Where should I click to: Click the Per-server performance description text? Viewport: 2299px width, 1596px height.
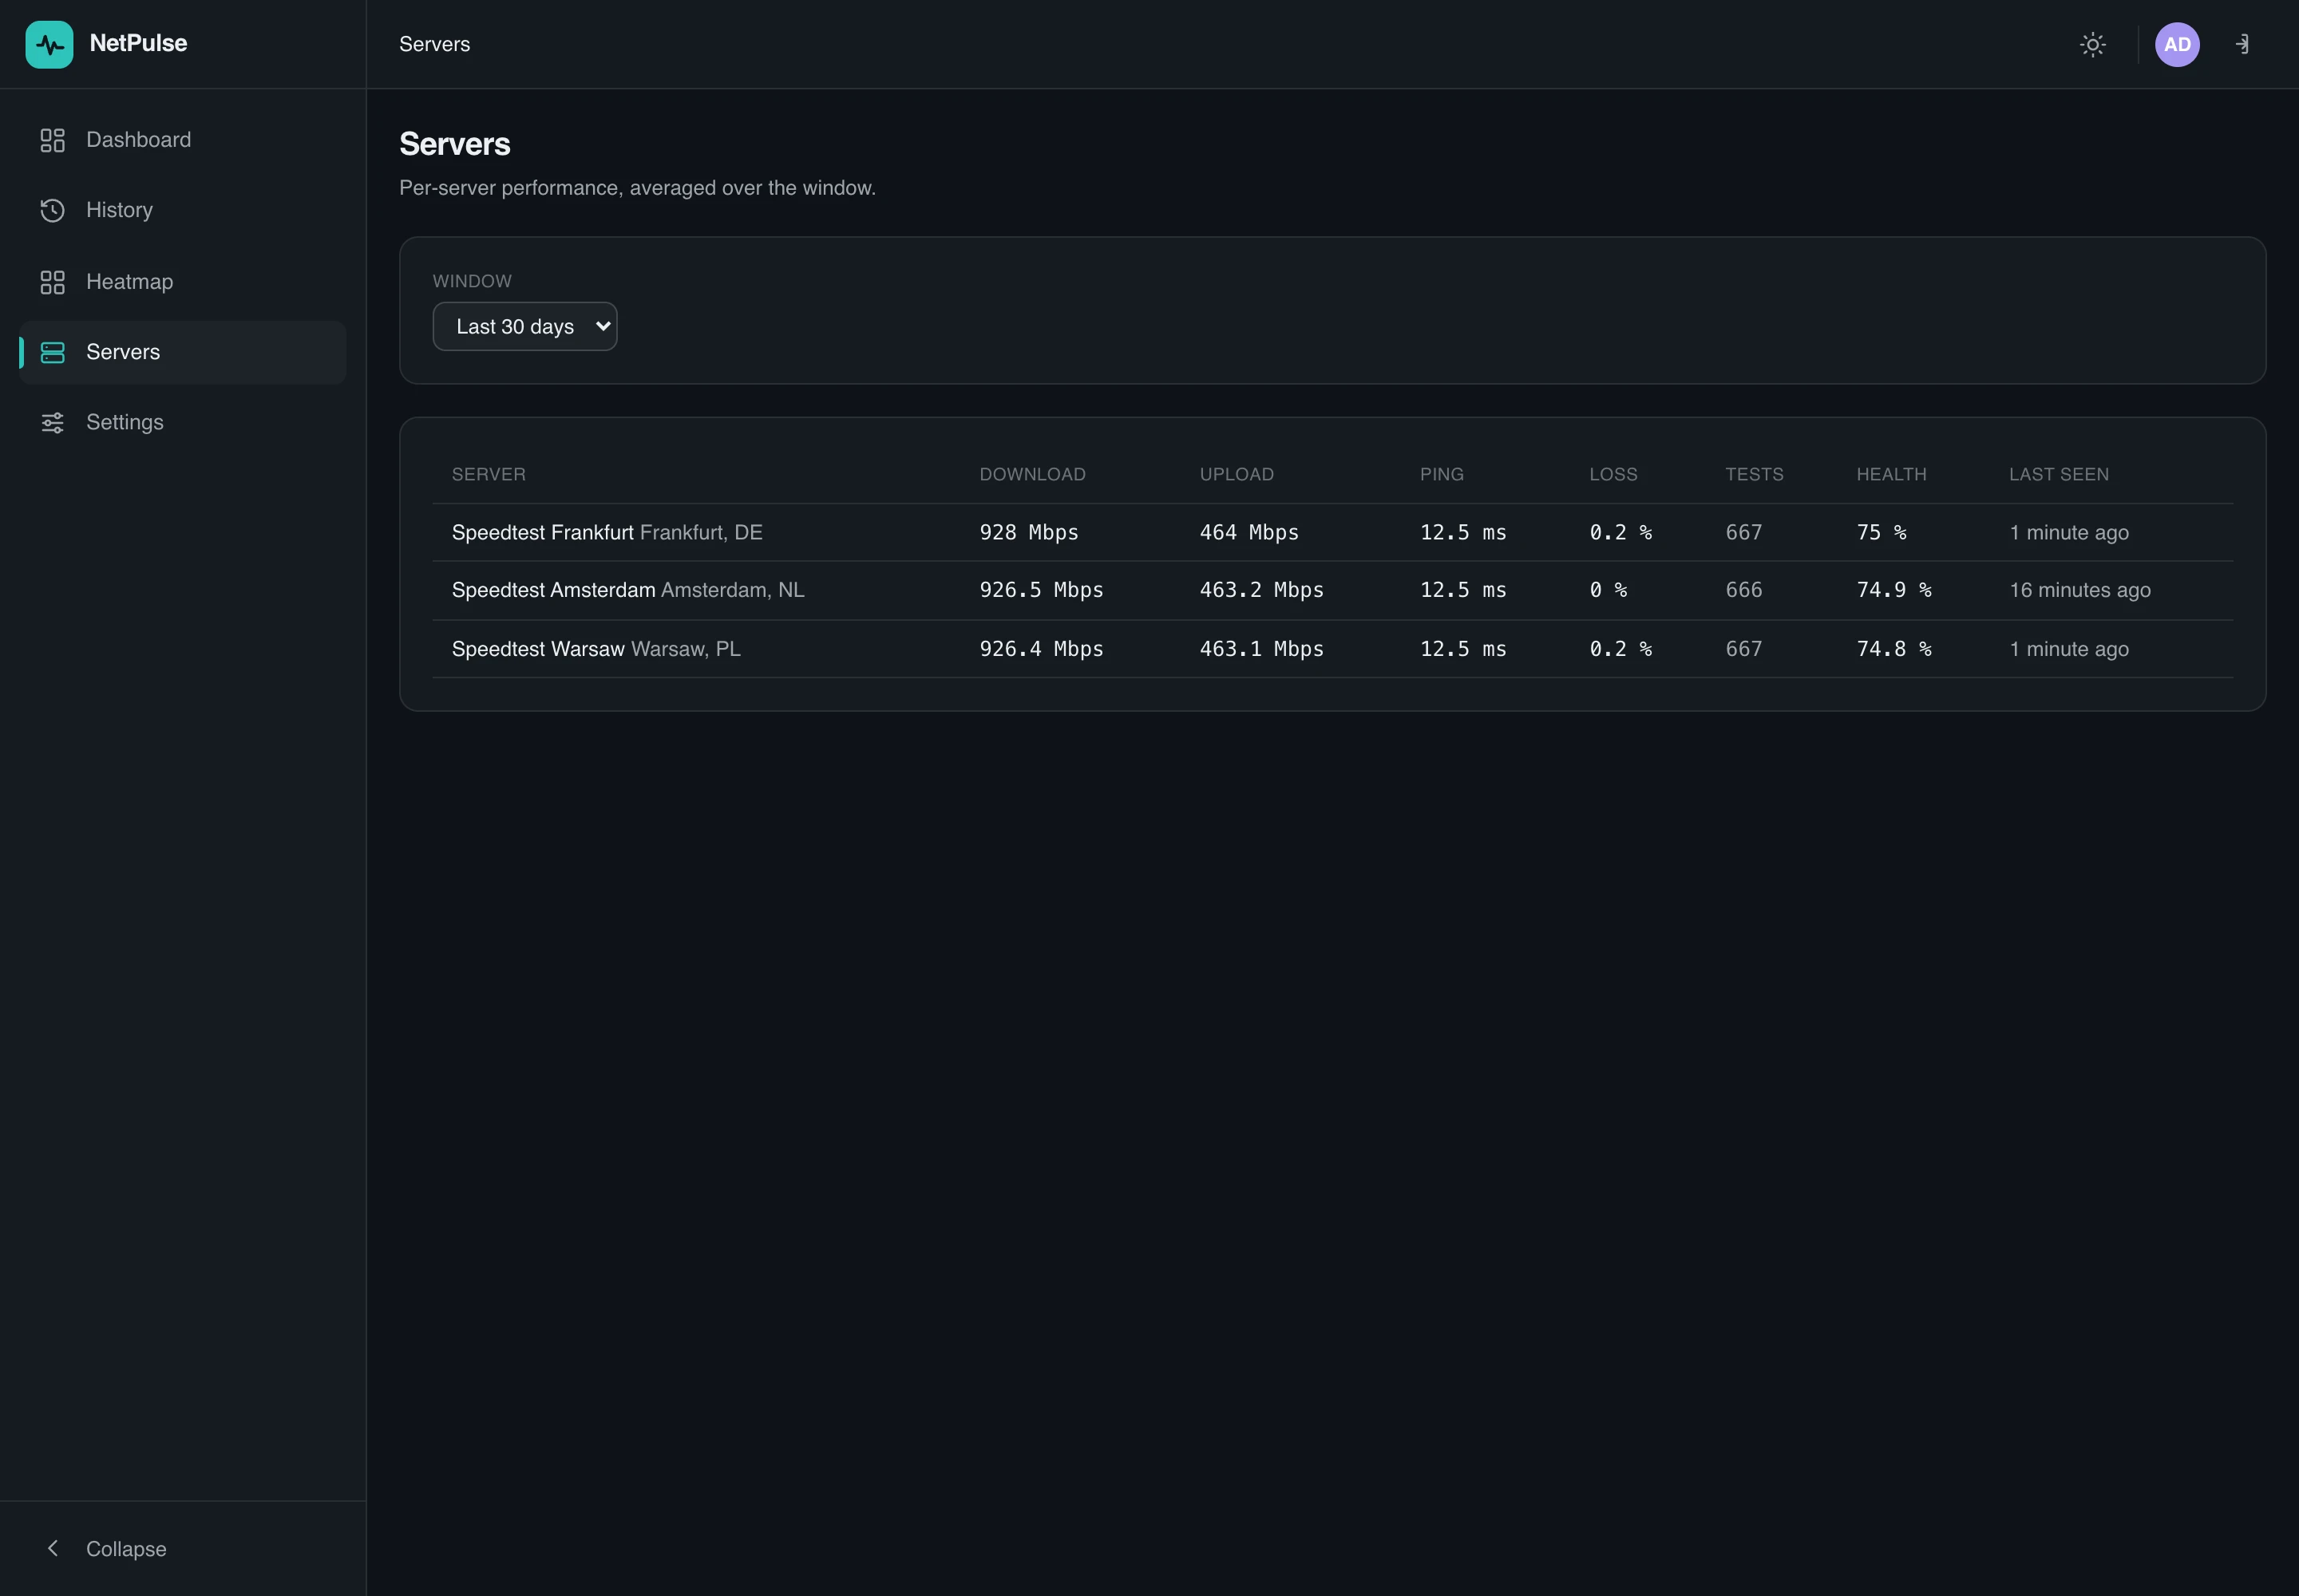[x=637, y=188]
